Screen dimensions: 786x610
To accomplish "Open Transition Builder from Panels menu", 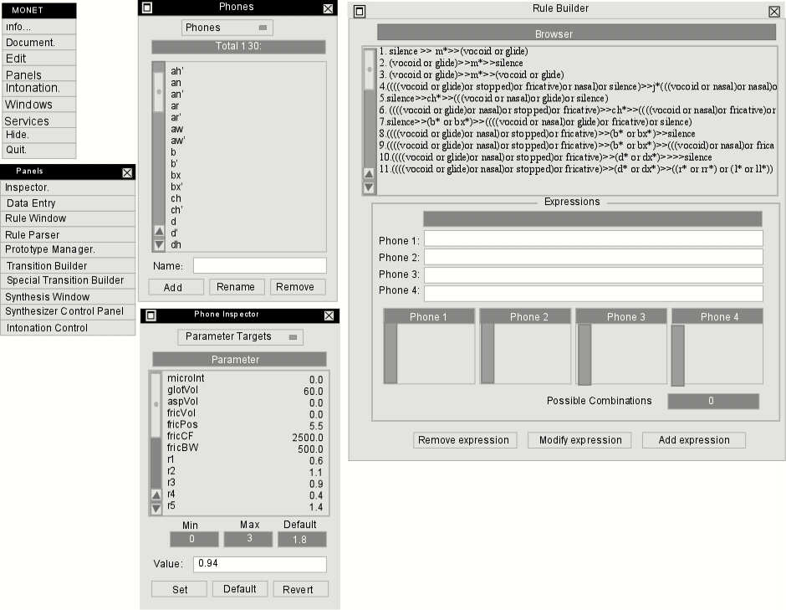I will [x=69, y=265].
